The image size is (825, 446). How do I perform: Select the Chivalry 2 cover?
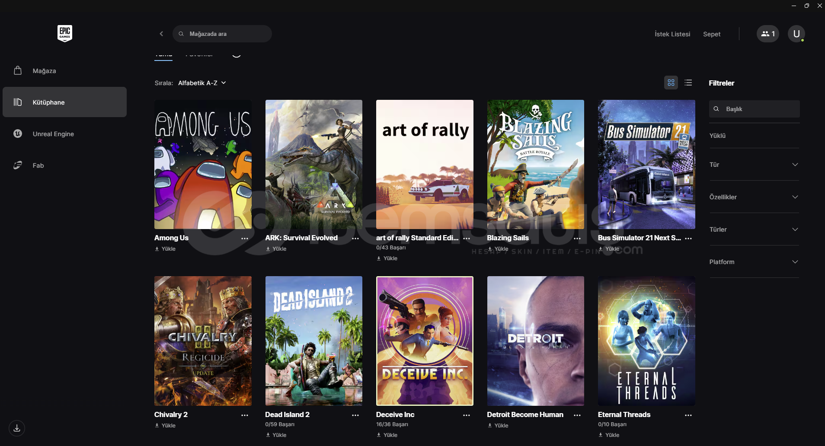203,341
